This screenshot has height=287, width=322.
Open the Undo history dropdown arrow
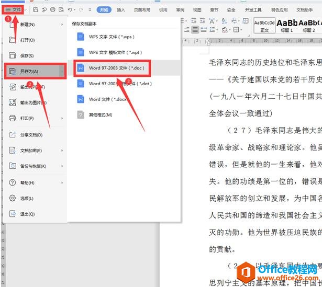tap(74, 9)
